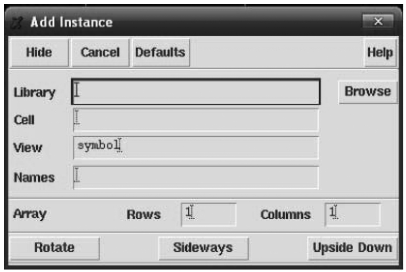406x272 pixels.
Task: Select the View field containing symbol
Action: (196, 147)
